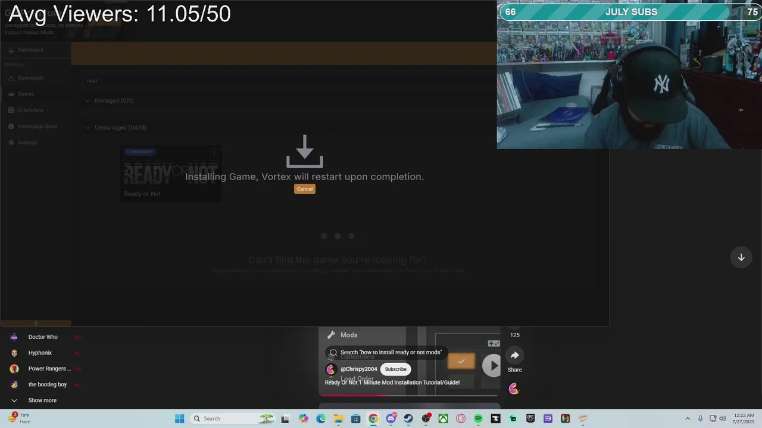Open Microsoft Store from taskbar
This screenshot has height=428, width=762.
355,419
